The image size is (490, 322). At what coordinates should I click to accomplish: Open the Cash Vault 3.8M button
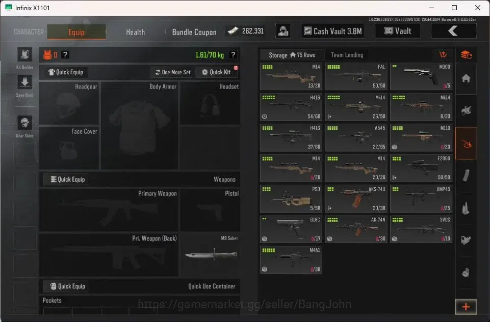[x=332, y=31]
